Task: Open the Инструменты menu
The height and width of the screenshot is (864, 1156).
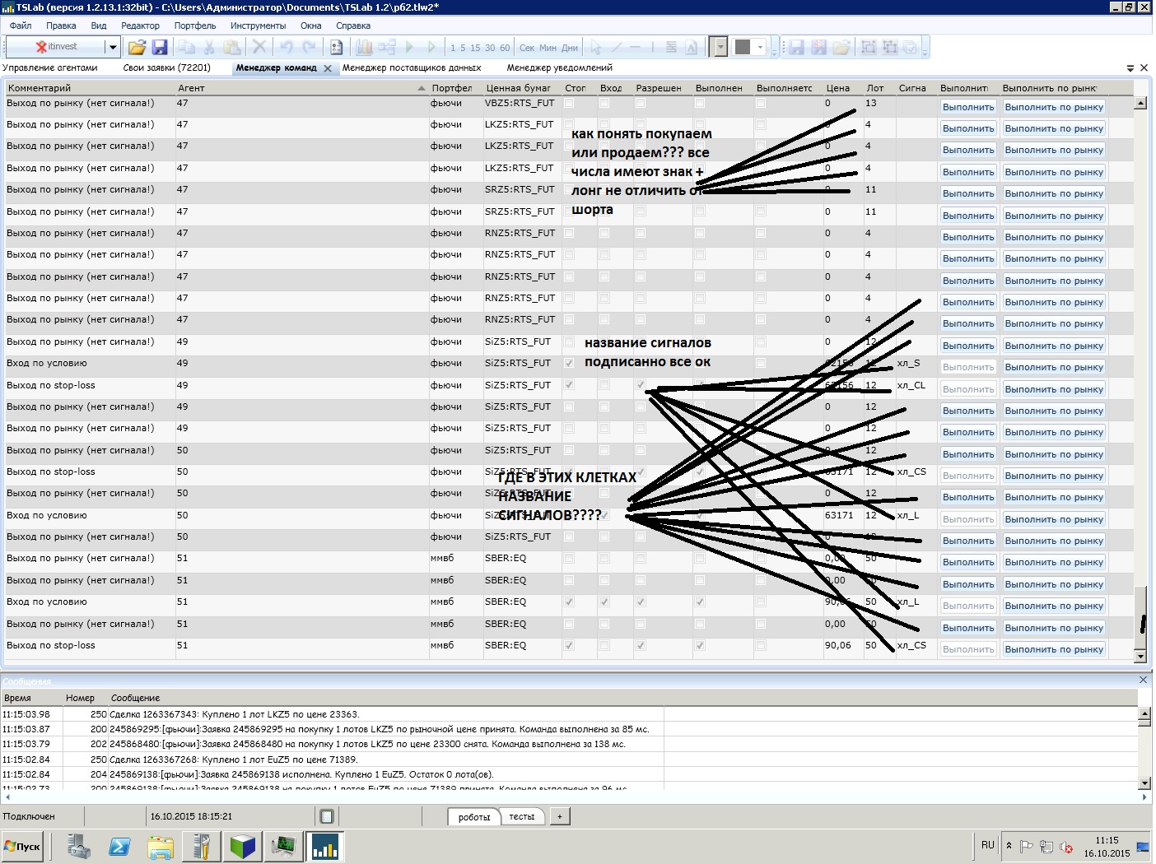Action: [259, 26]
